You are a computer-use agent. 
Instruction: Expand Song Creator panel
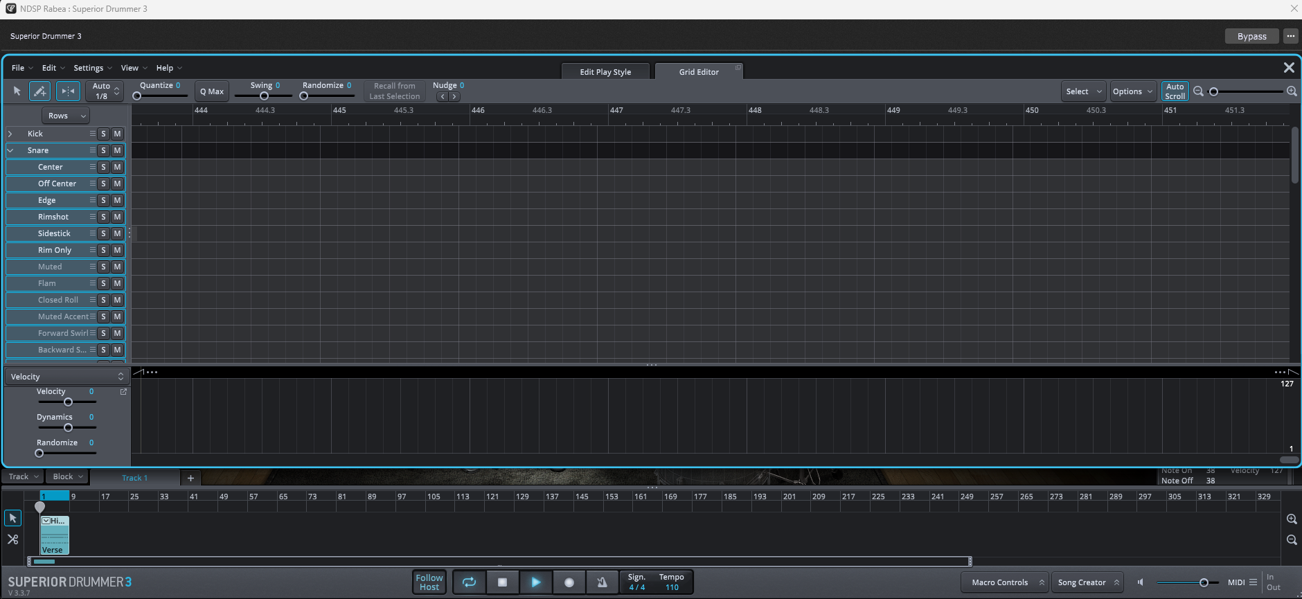1088,582
